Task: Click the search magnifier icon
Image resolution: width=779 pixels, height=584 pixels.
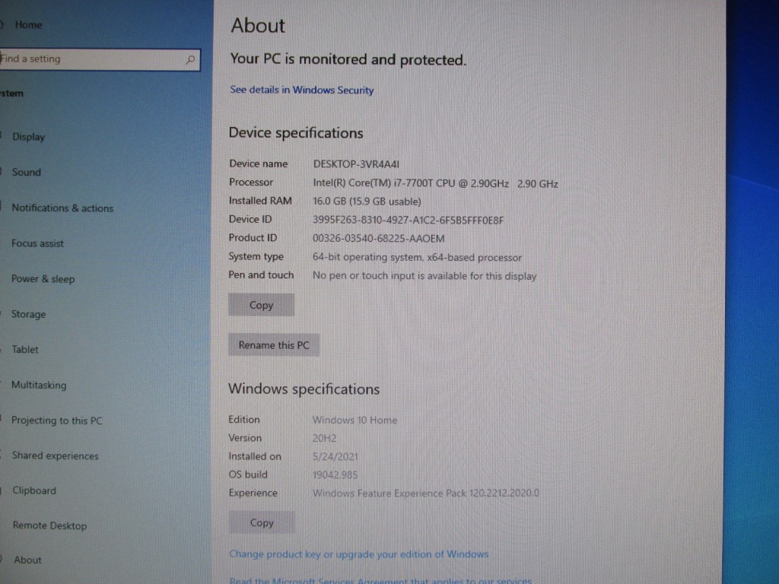Action: (190, 60)
